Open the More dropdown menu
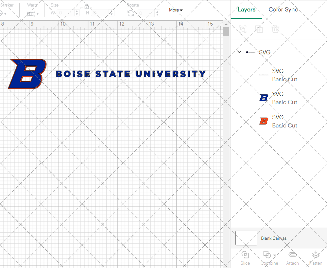Viewport: 327px width, 268px height. tap(176, 10)
